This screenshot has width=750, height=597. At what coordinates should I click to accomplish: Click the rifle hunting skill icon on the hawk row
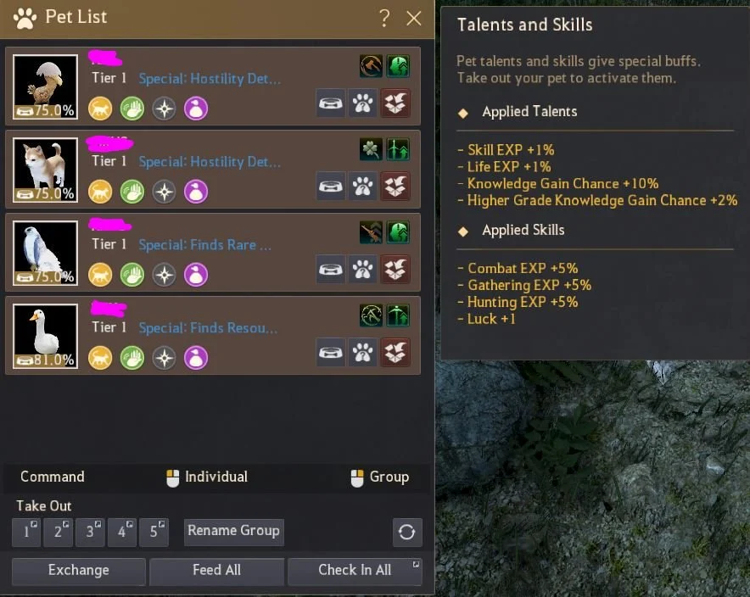pyautogui.click(x=371, y=232)
